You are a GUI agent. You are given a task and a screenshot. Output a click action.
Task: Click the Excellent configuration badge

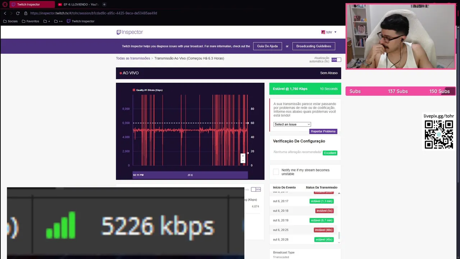pyautogui.click(x=330, y=153)
